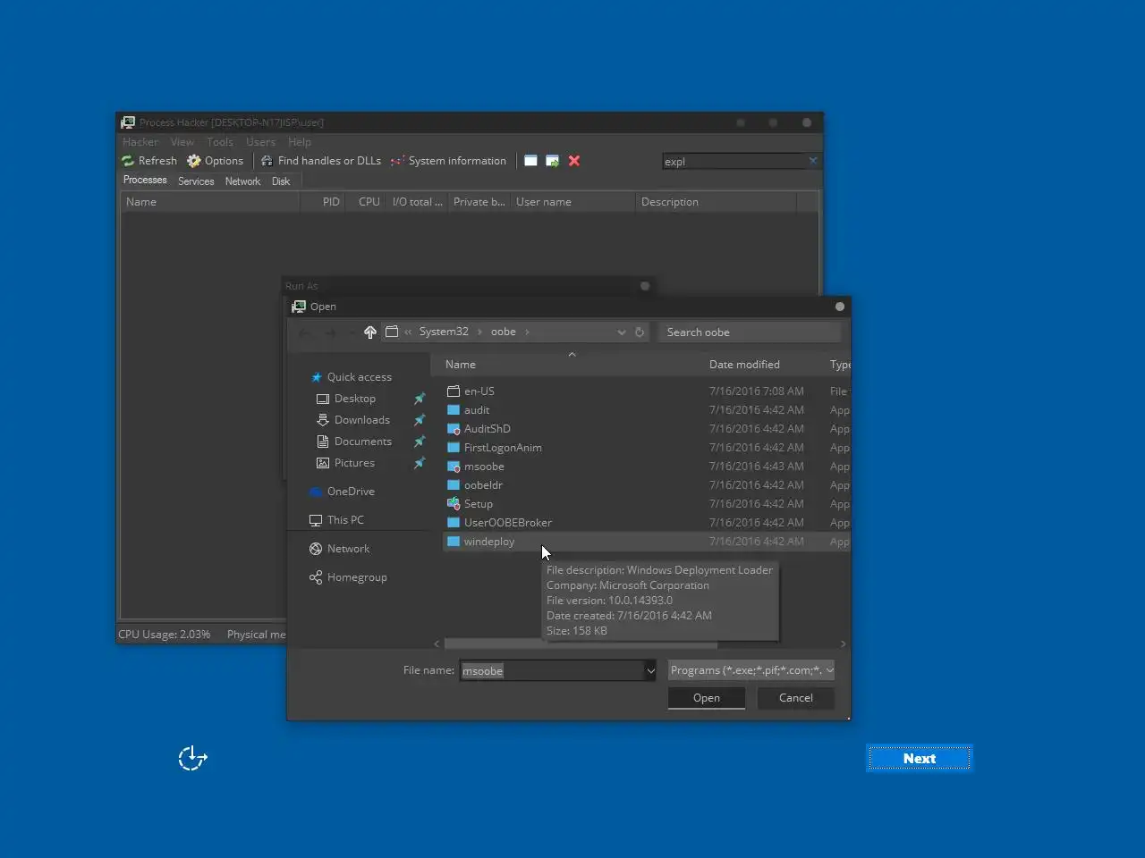Click the blue Next button
This screenshot has width=1145, height=858.
[920, 758]
